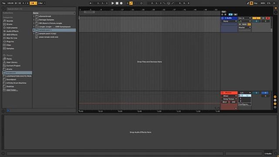The image size is (279, 157).
Task: Choose 1 in the master output menu
Action: (245, 98)
